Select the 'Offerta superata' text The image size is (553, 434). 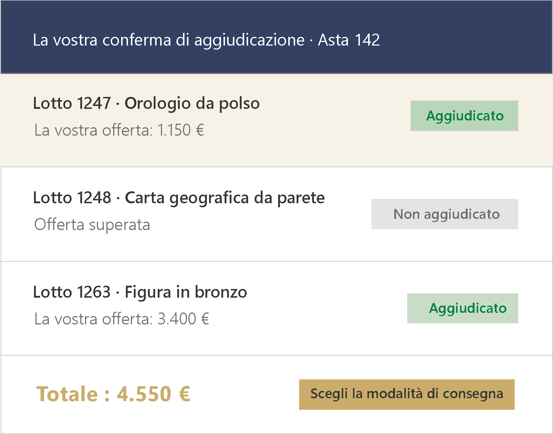(x=92, y=225)
